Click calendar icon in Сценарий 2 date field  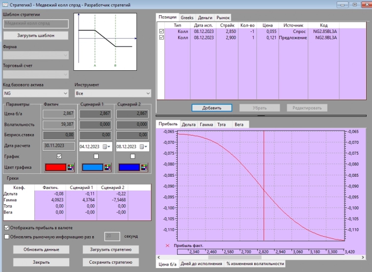(x=141, y=146)
